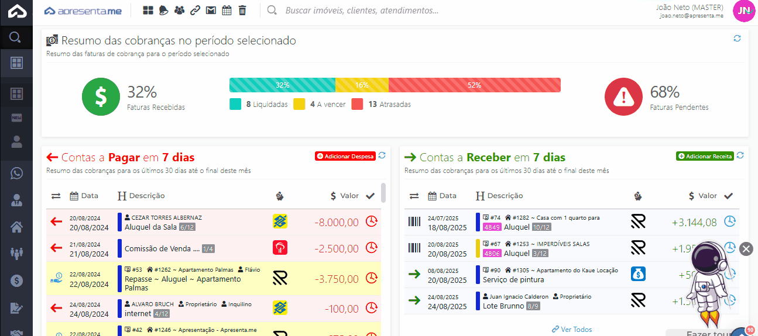Open the dollar coin icon in sidebar
Screen dimensions: 758x336
coord(16,280)
